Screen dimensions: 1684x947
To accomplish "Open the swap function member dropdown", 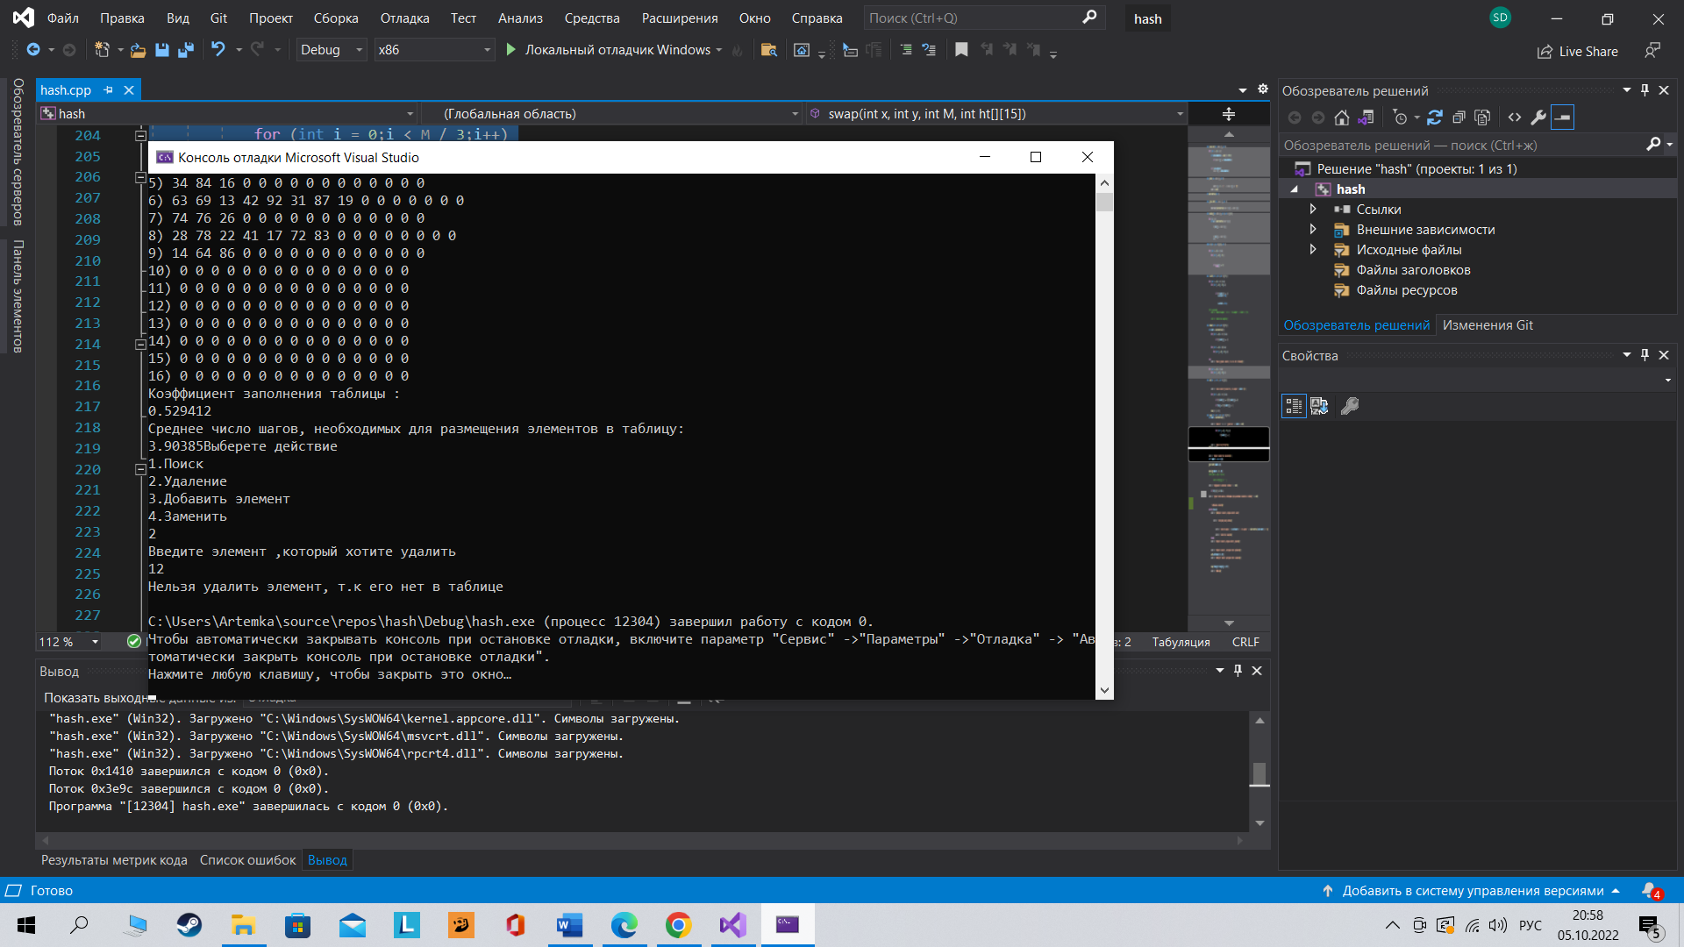I will coord(995,114).
